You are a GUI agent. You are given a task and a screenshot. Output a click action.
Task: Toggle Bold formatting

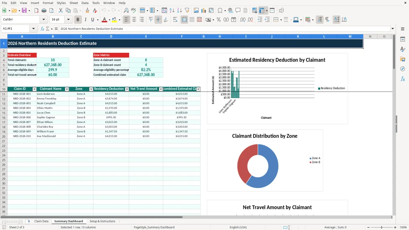[78, 20]
